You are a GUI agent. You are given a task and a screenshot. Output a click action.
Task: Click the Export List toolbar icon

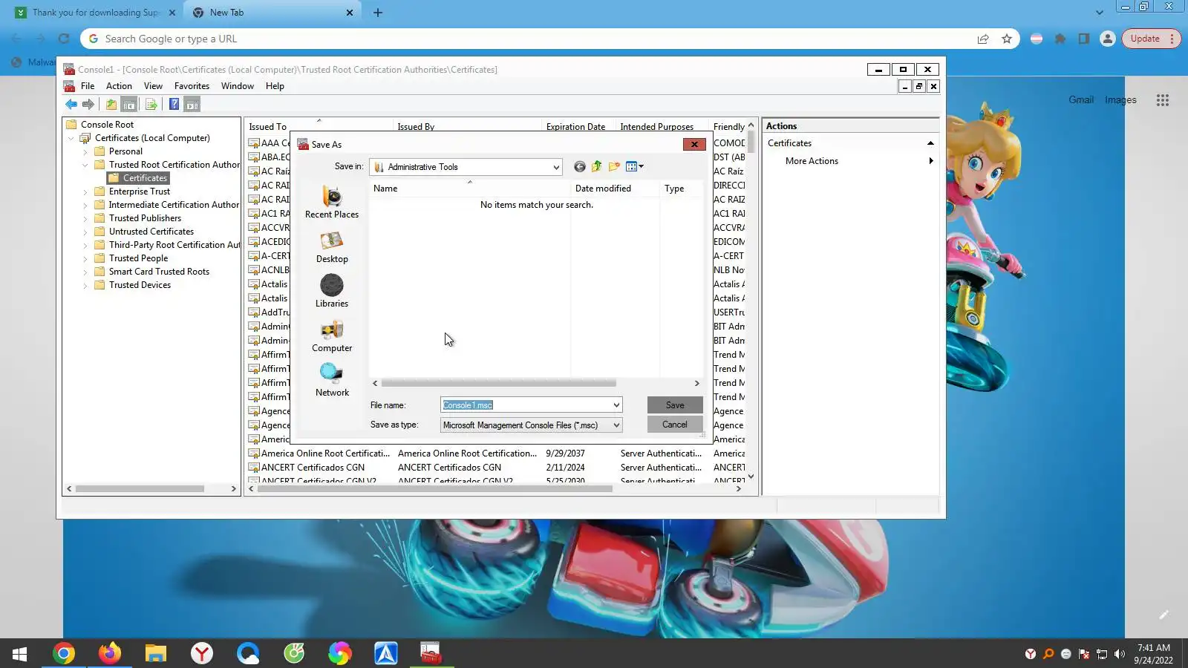pos(151,105)
